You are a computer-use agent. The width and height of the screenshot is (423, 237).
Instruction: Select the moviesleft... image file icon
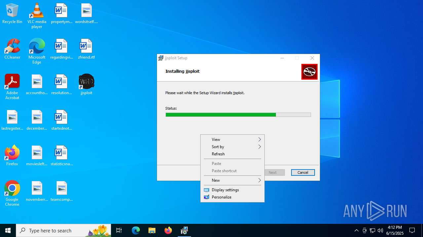[x=37, y=156]
